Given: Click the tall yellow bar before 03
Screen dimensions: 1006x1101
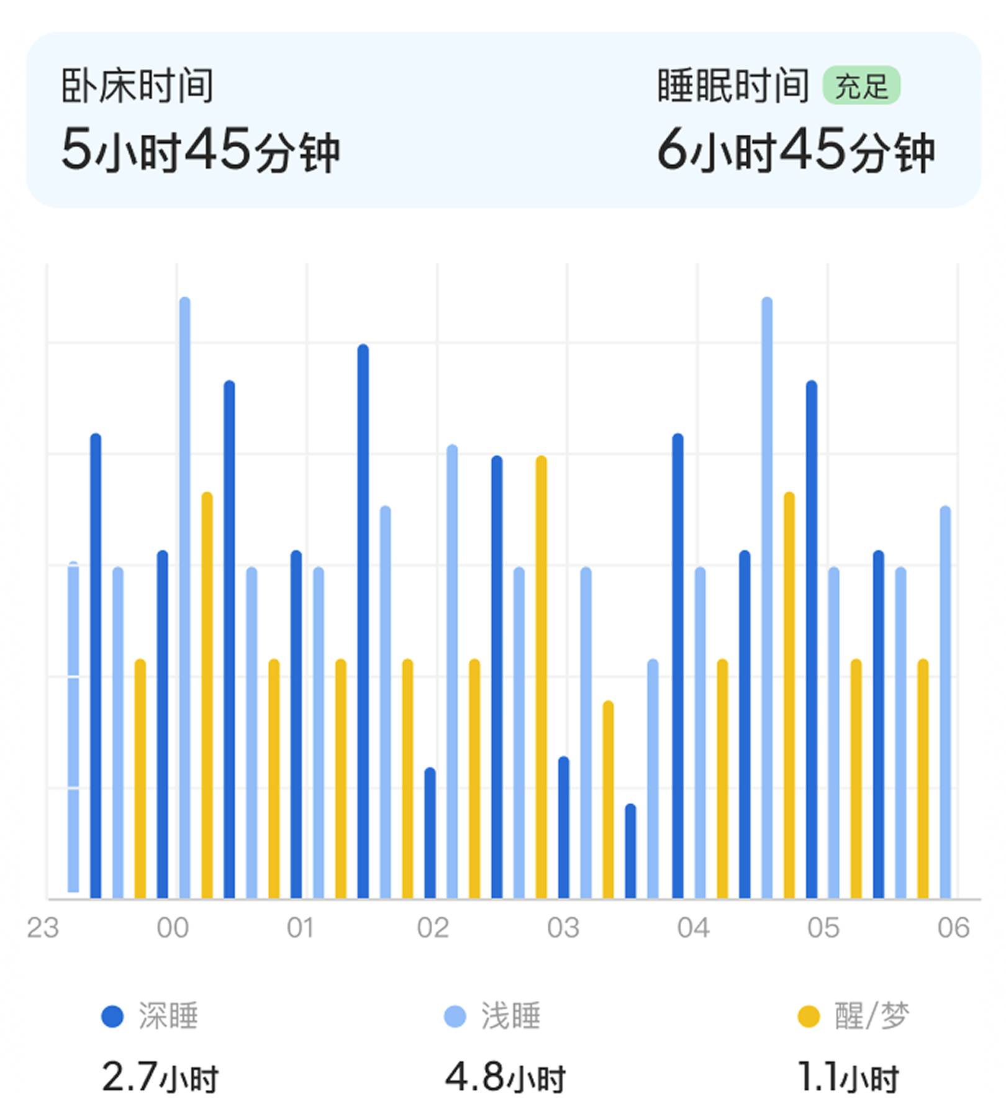Looking at the screenshot, I should click(x=541, y=677).
